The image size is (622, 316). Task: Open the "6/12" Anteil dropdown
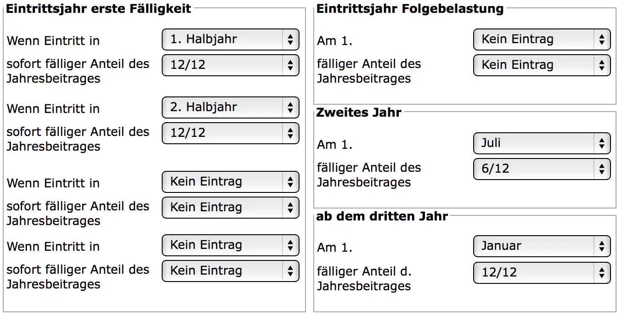click(x=541, y=169)
